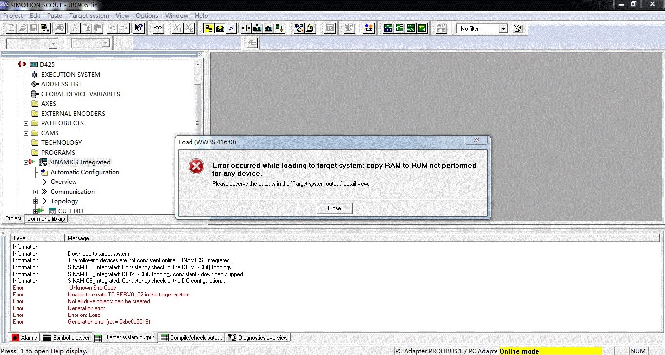This screenshot has width=665, height=355.
Task: Expand the EXTERNAL ENCODERS folder
Action: point(26,114)
